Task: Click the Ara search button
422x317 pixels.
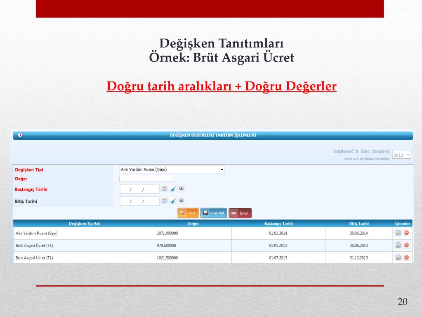Action: tap(188, 213)
